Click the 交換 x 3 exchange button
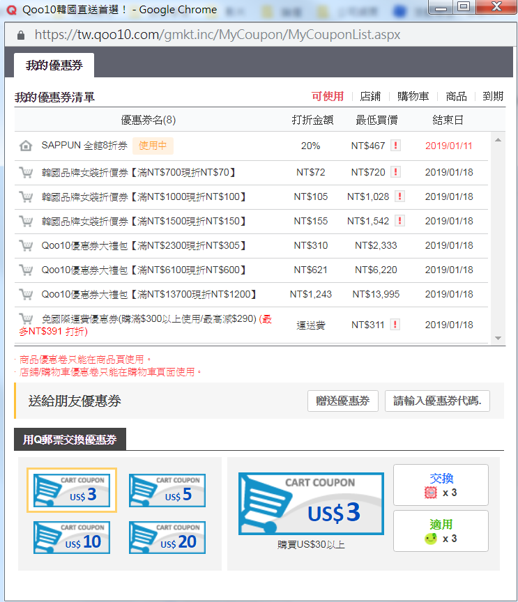This screenshot has width=518, height=602. 441,485
